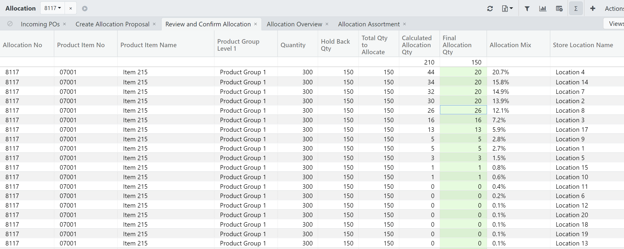Sort by Allocation Mix column header
624x249 pixels.
tap(510, 45)
